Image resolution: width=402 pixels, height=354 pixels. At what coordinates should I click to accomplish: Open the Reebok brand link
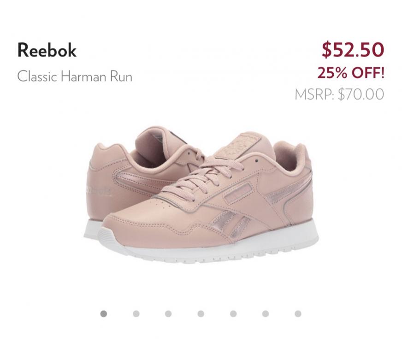(x=47, y=51)
